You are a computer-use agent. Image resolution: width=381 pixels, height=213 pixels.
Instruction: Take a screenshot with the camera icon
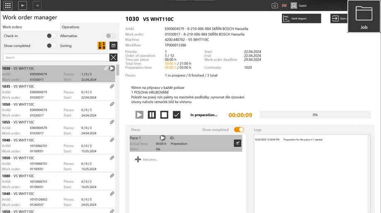tap(274, 6)
